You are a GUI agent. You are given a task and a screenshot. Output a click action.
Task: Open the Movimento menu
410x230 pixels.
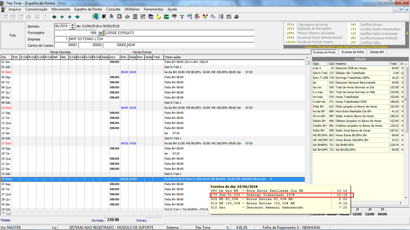[61, 9]
